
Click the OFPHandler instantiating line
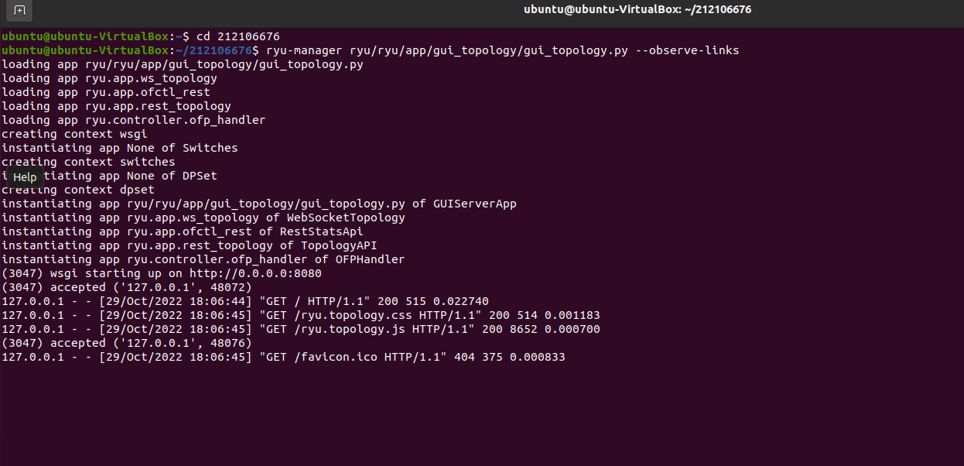[203, 259]
